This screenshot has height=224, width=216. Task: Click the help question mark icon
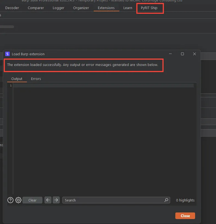pos(10,200)
